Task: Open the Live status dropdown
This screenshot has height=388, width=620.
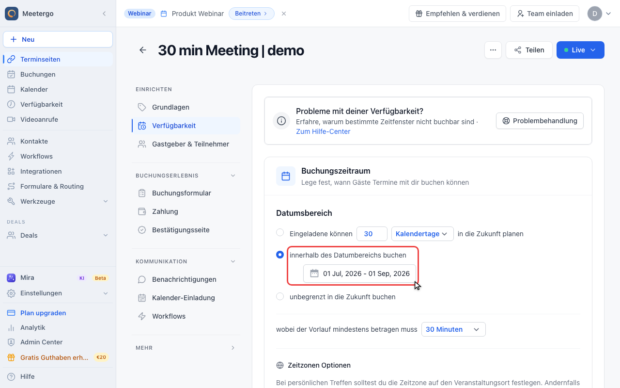Action: coord(580,50)
